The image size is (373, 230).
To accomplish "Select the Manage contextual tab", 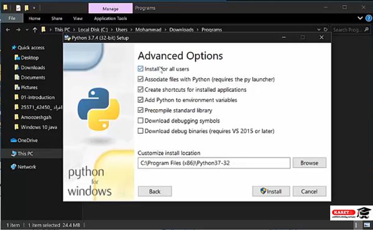I will coord(111,9).
